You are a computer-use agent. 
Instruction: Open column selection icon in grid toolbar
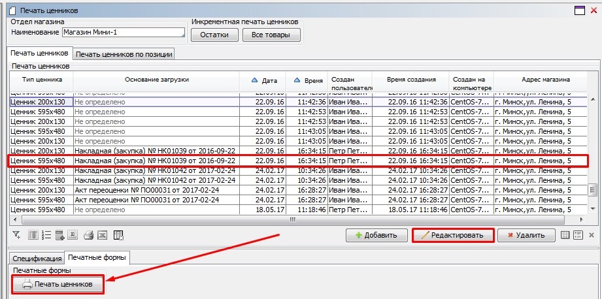coord(32,235)
